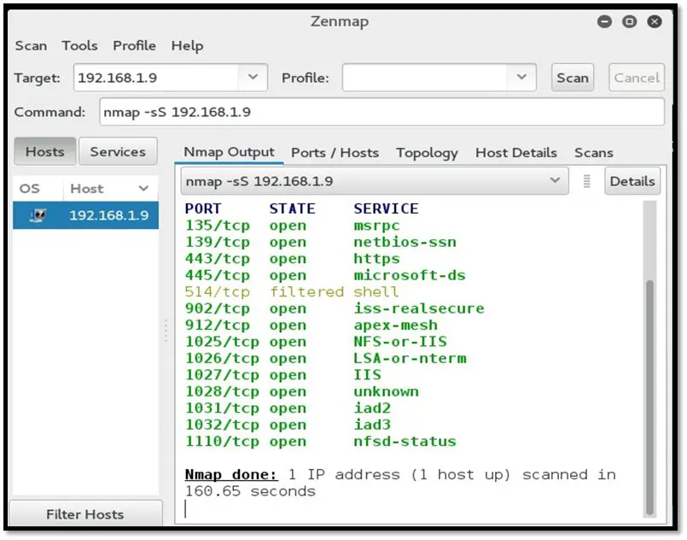Toggle the Hosts view button

44,152
